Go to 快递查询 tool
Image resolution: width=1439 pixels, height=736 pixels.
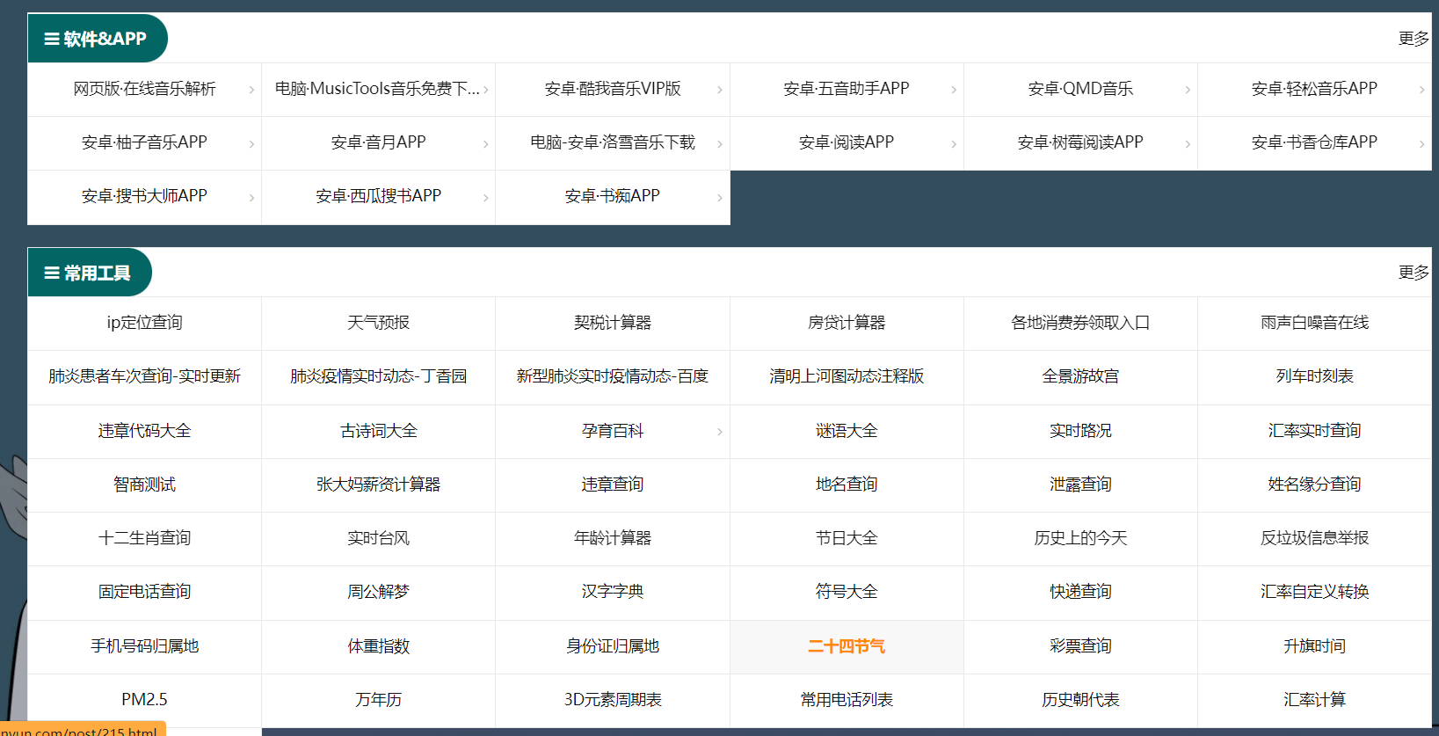click(x=1079, y=592)
